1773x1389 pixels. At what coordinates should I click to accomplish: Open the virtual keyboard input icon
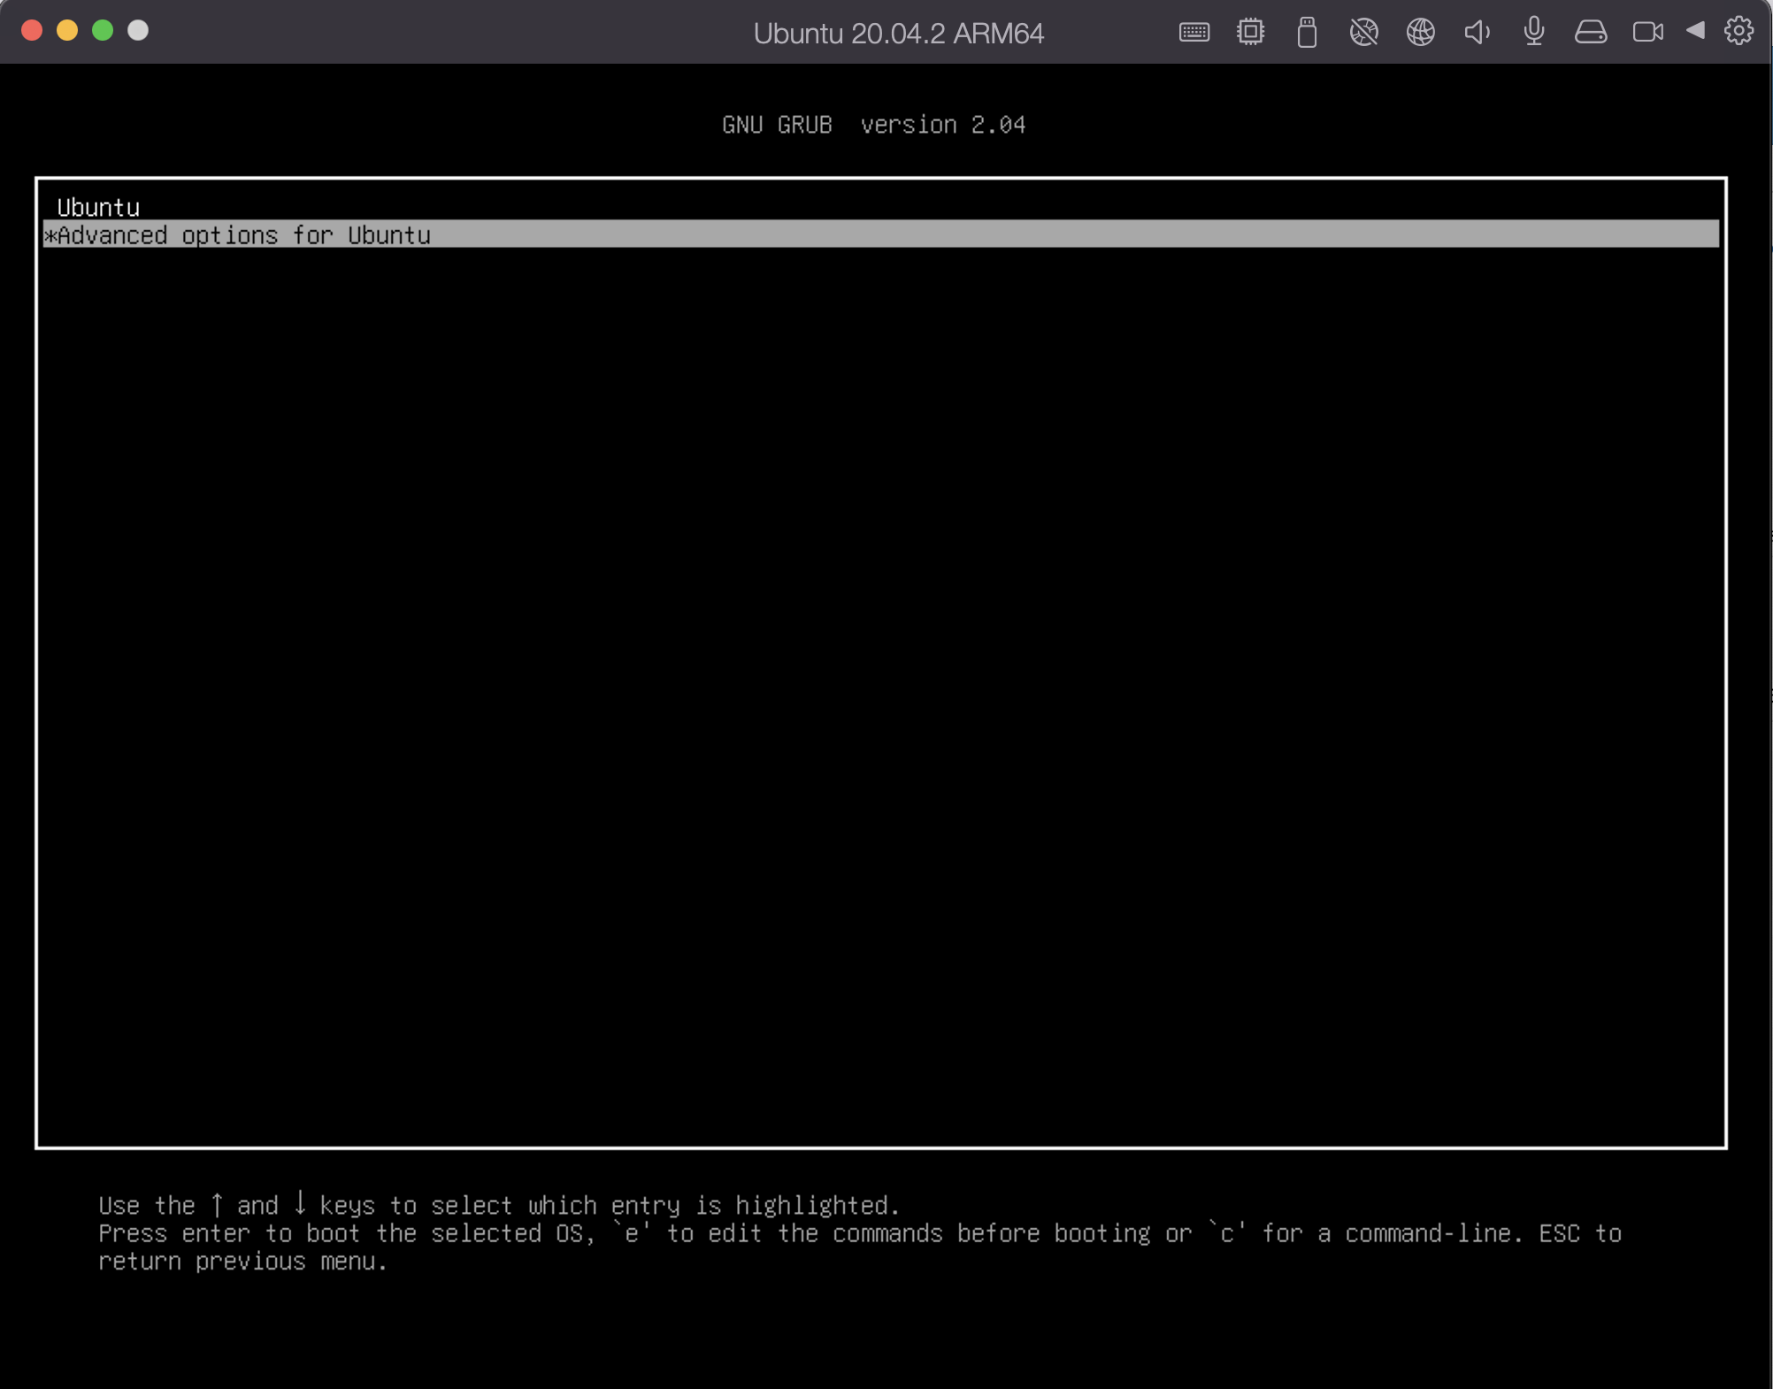(x=1193, y=32)
